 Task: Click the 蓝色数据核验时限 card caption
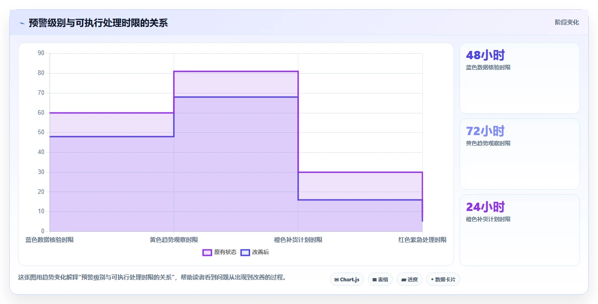click(488, 68)
